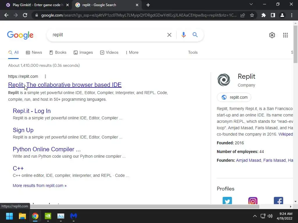Open the Replit Twitter profile icon
298x223 pixels.
pyautogui.click(x=227, y=201)
